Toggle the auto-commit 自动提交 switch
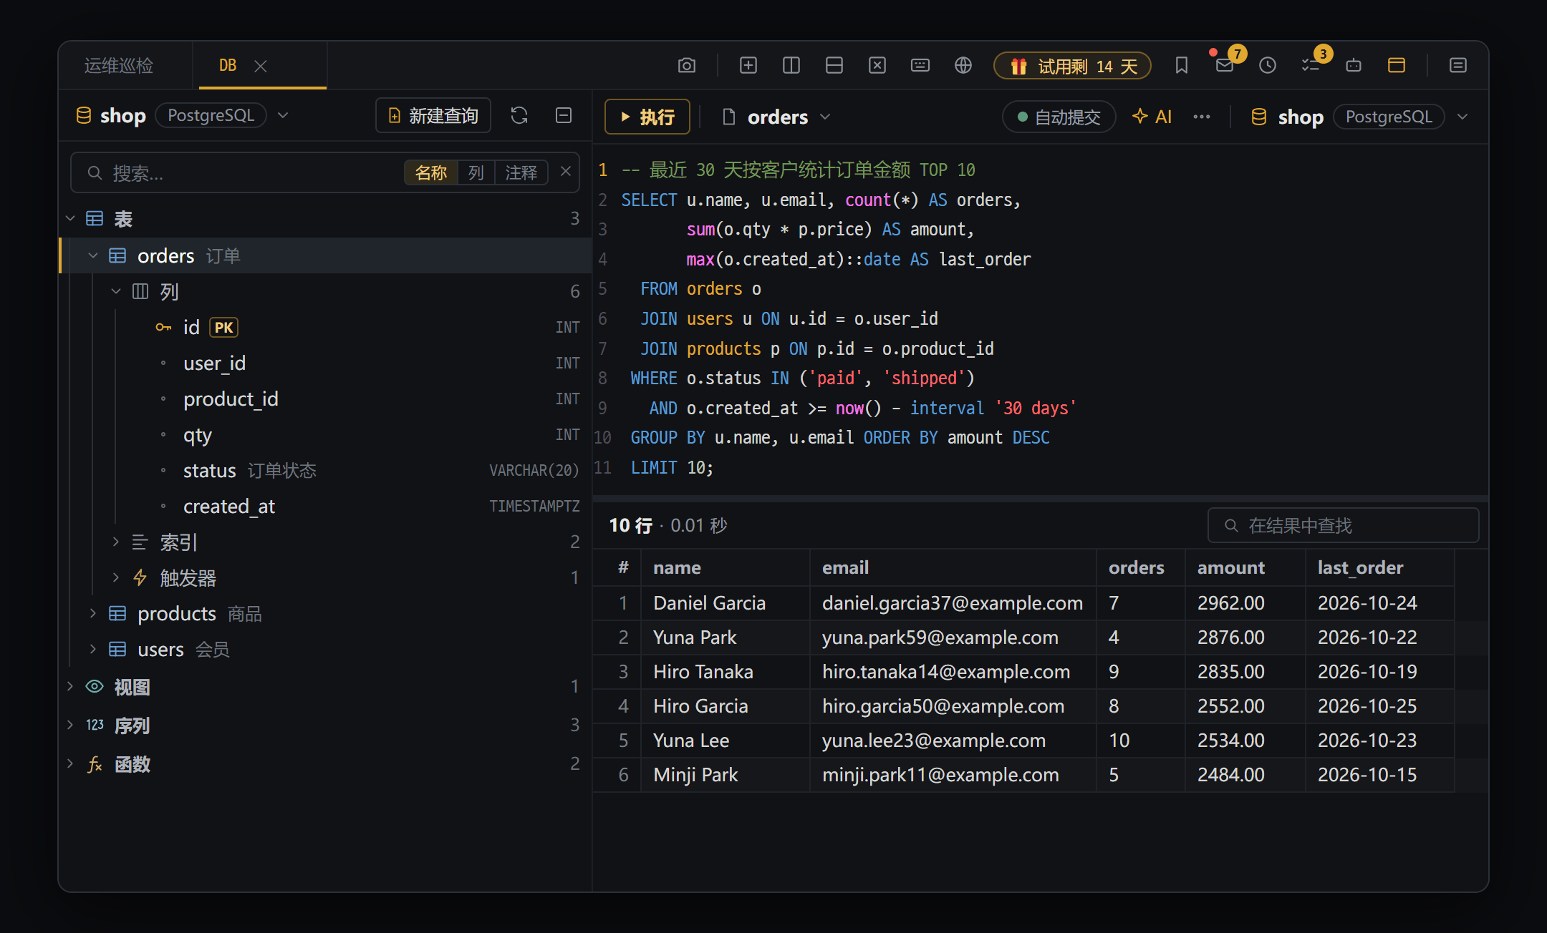Image resolution: width=1547 pixels, height=933 pixels. 1059,117
